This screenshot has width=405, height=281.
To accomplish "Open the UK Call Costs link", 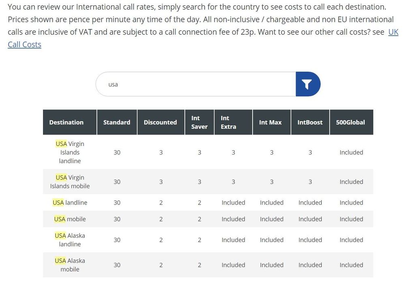I will [x=25, y=45].
